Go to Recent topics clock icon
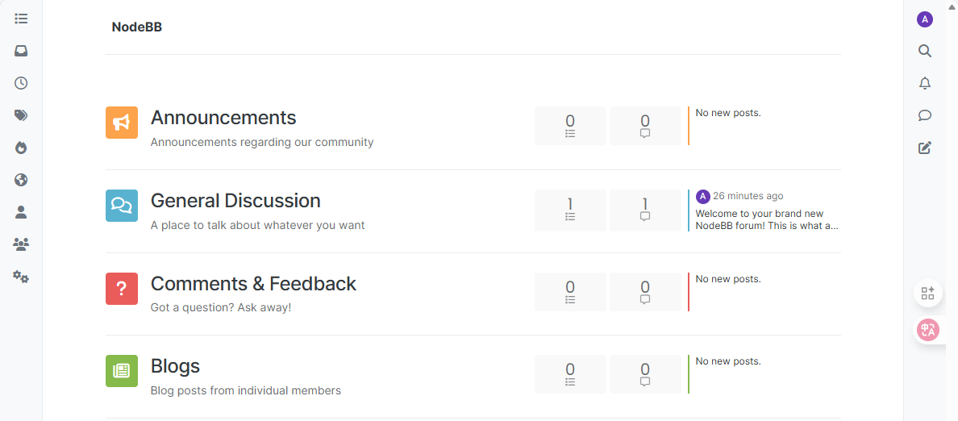Screen dimensions: 958x421 (21, 83)
